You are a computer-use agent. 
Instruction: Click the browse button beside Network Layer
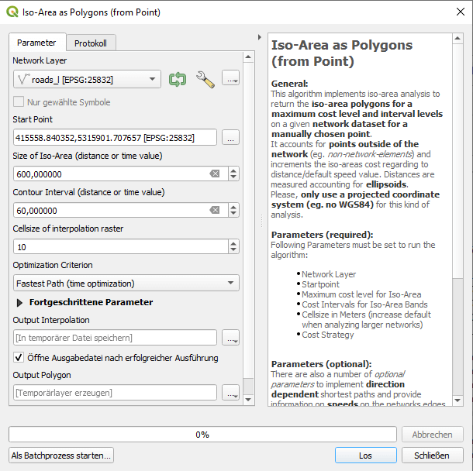coord(230,78)
